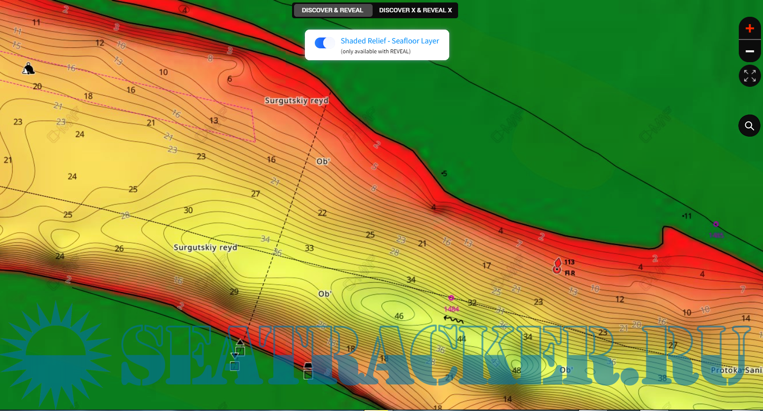Click the downward triangle beacon marker

(x=235, y=356)
